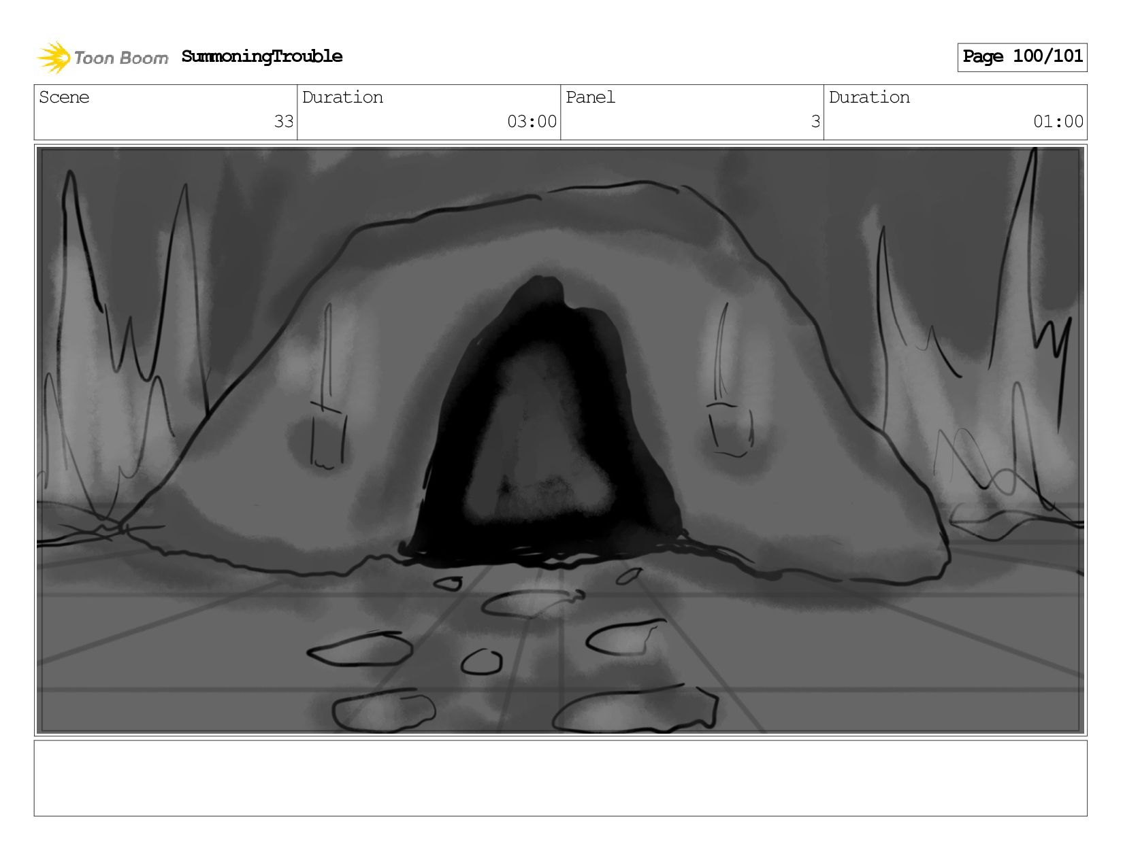The height and width of the screenshot is (867, 1123).
Task: Select scene duration value 03:00
Action: (532, 122)
